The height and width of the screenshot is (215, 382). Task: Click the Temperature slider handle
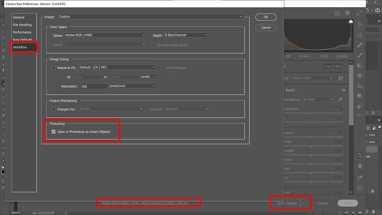tap(309, 114)
